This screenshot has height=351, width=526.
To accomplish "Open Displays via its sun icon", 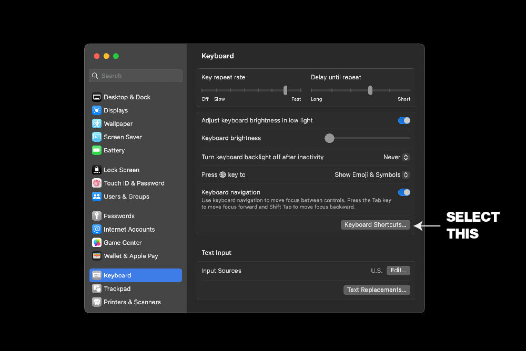I will coord(97,110).
